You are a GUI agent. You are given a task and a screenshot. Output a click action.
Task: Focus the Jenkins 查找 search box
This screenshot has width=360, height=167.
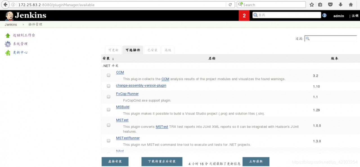287,15
